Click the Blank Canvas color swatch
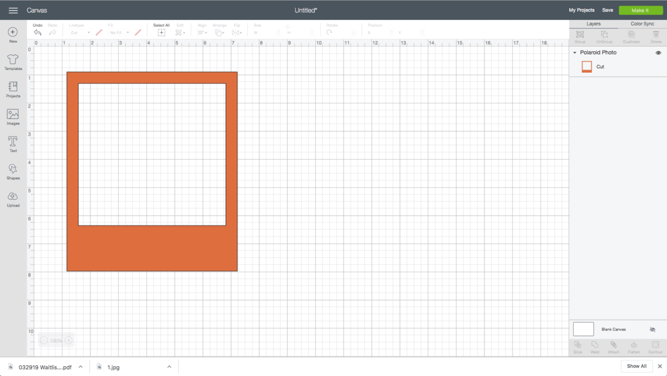Image resolution: width=667 pixels, height=376 pixels. tap(583, 329)
